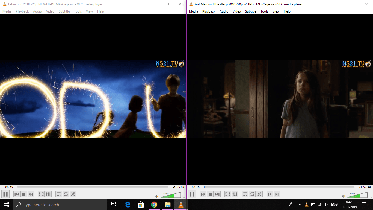
Task: Toggle the -1:35:08 remaining time display
Action: click(x=178, y=187)
